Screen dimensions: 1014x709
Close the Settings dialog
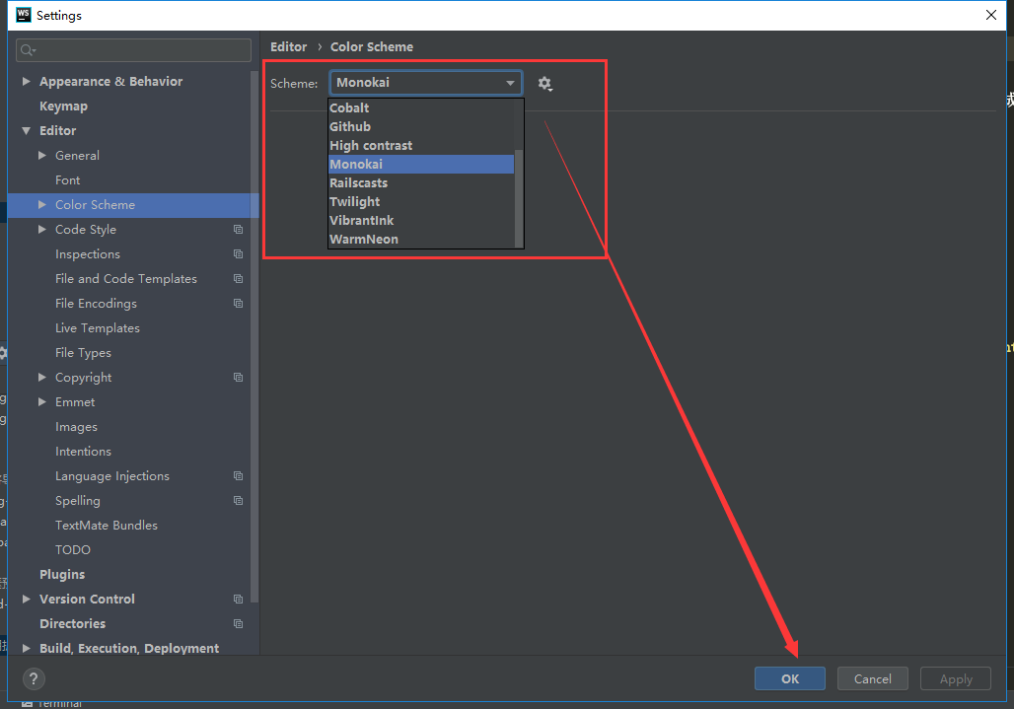point(990,15)
